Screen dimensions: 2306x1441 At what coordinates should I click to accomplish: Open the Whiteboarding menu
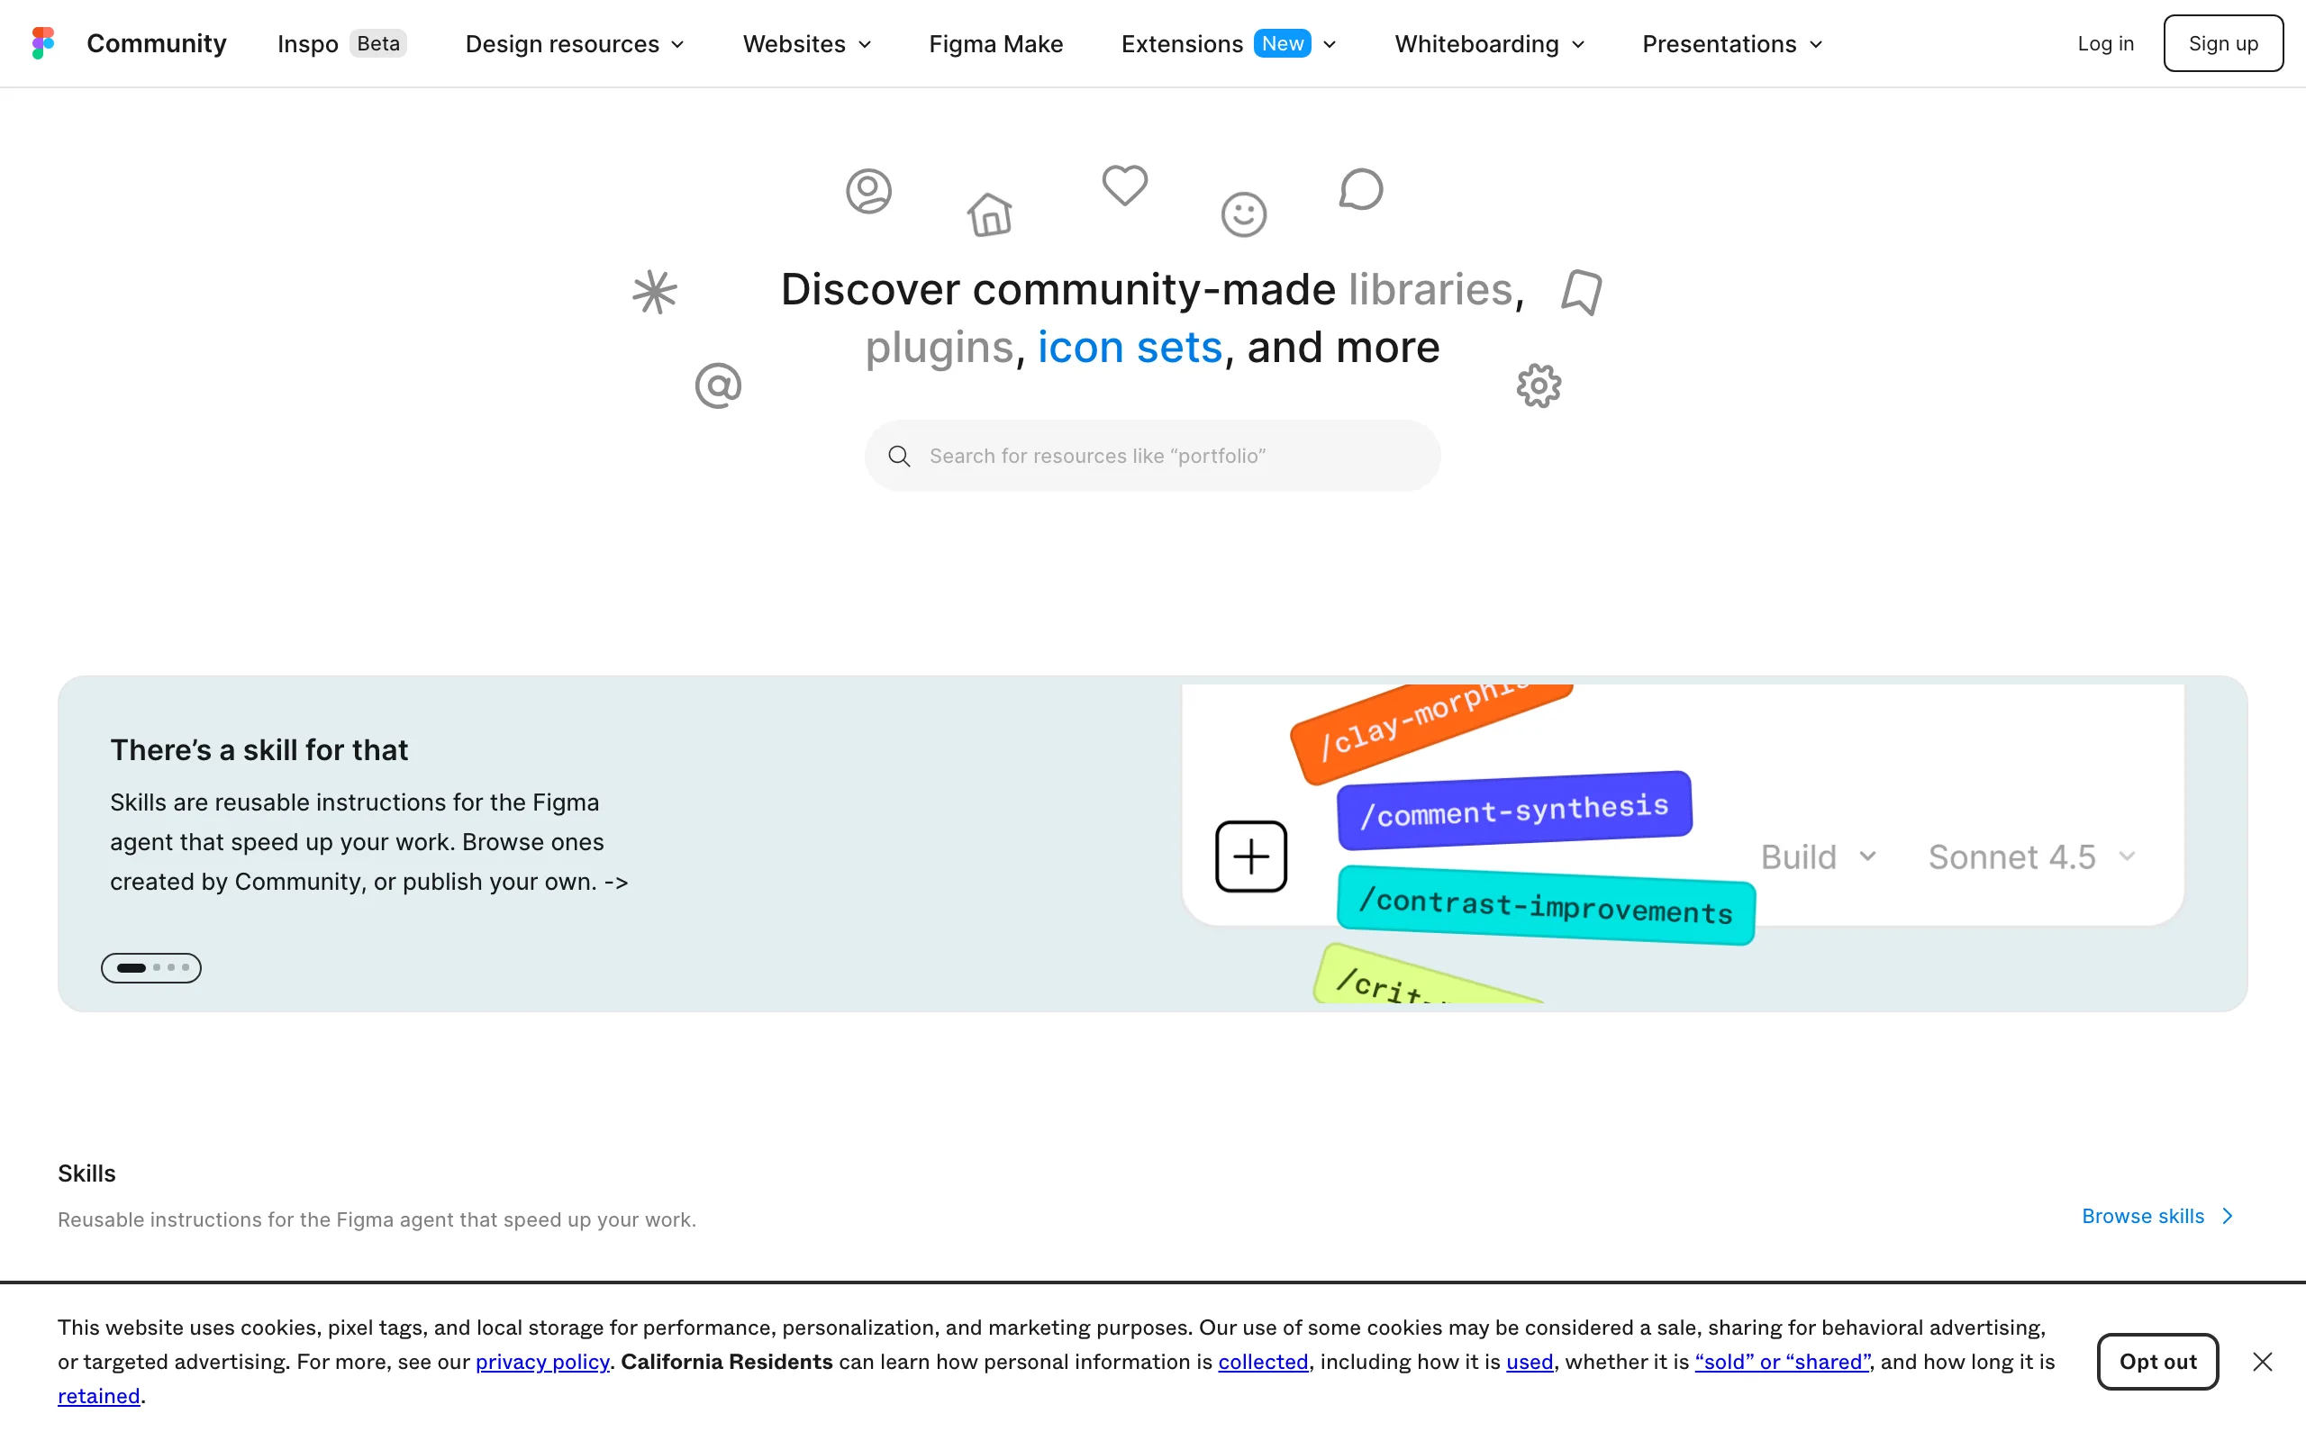coord(1489,44)
